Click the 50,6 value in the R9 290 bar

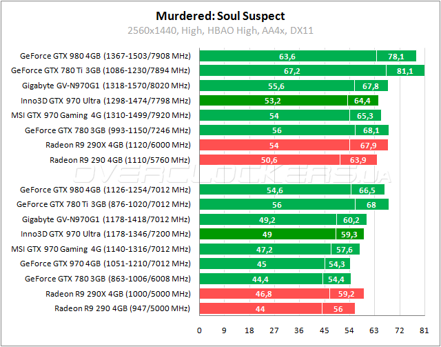coord(269,161)
